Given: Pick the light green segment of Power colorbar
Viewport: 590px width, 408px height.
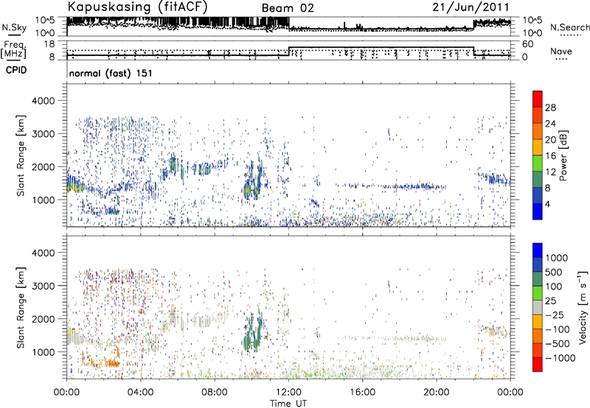Looking at the screenshot, I should click(x=538, y=163).
